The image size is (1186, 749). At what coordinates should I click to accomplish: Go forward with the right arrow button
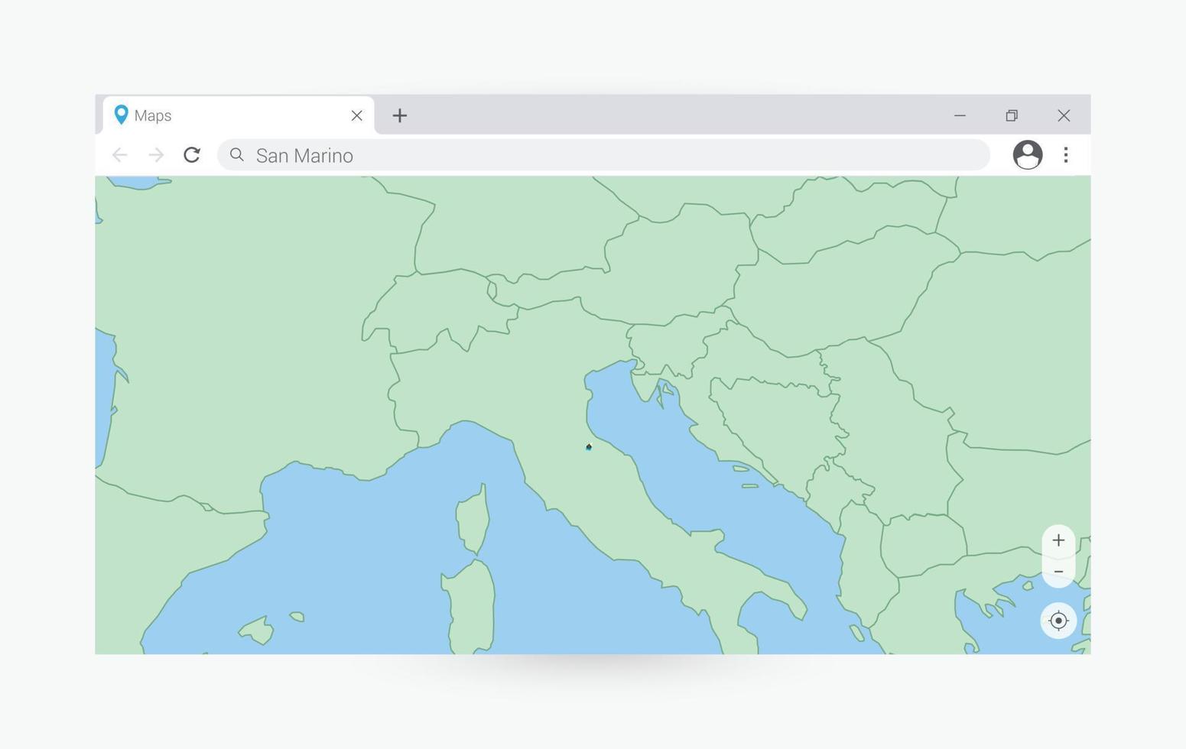coord(156,155)
